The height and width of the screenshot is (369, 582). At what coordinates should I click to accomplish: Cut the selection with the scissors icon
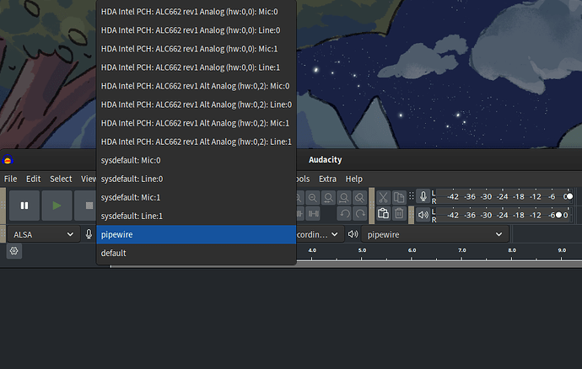coord(383,196)
